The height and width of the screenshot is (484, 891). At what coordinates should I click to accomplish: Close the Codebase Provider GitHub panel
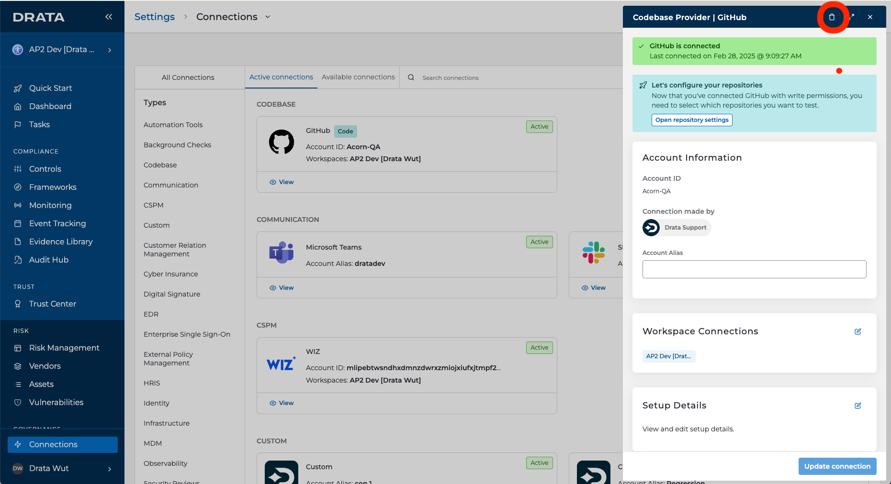click(x=870, y=17)
